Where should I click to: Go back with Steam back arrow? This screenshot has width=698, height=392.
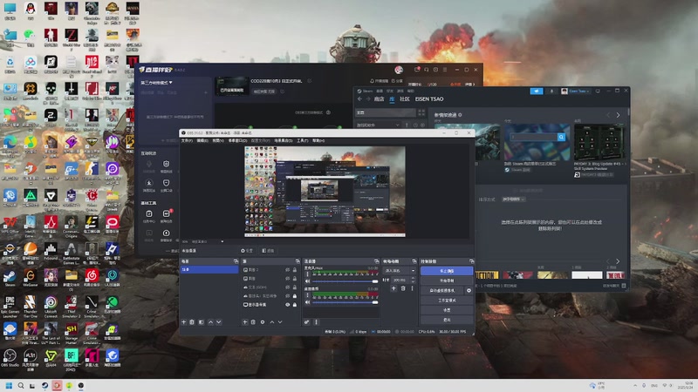tap(359, 99)
